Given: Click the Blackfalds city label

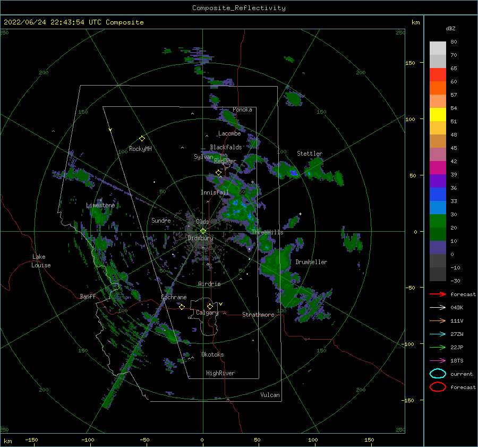Looking at the screenshot, I should point(226,147).
